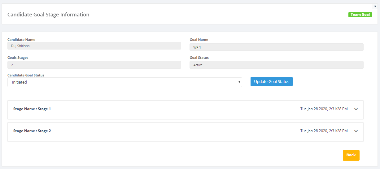Click the 'Stage Name : Stage 1' title
380x169 pixels.
click(x=32, y=109)
